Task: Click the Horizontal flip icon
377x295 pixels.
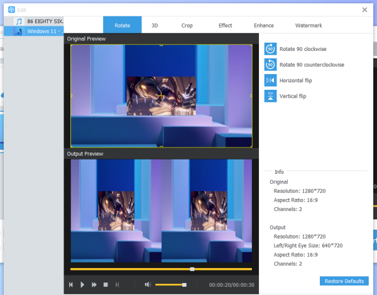Action: (270, 80)
